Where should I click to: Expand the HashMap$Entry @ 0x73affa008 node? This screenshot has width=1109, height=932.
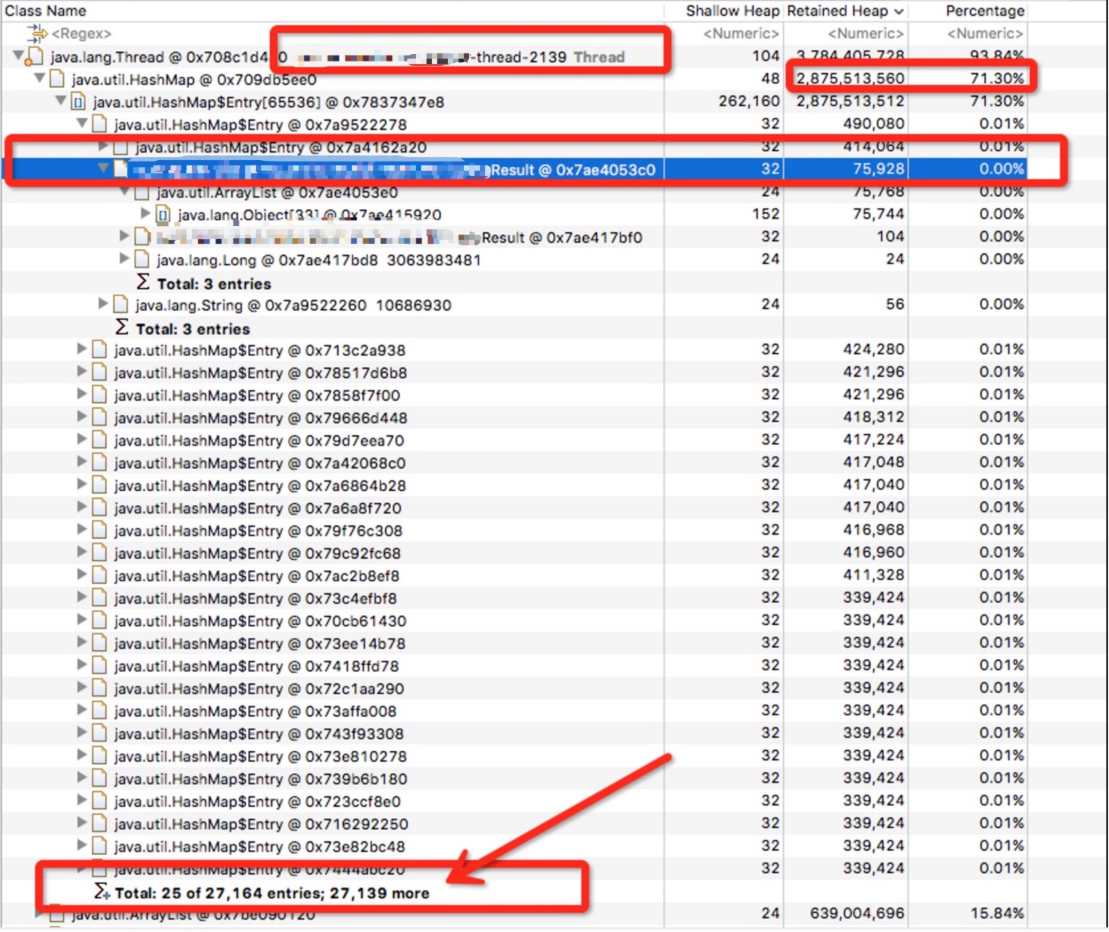(x=81, y=710)
